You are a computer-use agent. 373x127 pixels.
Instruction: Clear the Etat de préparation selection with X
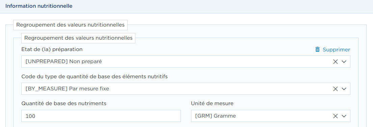click(x=336, y=61)
